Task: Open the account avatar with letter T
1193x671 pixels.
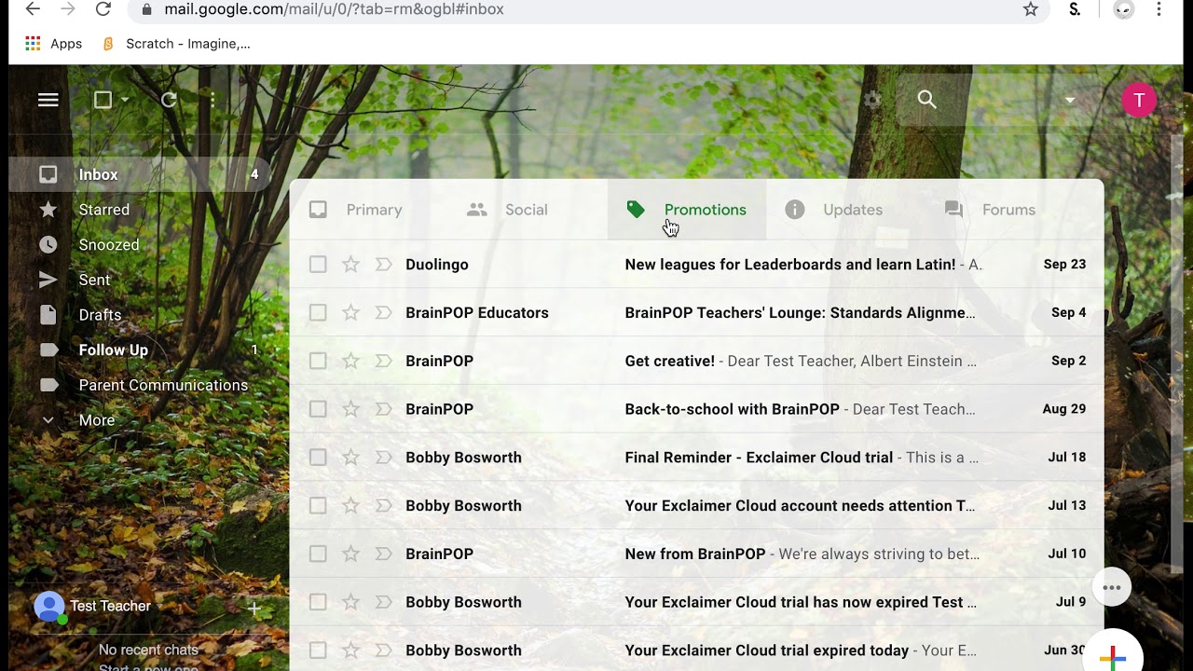Action: (x=1138, y=101)
